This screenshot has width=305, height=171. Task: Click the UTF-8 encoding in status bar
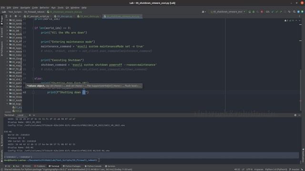[x=249, y=170]
